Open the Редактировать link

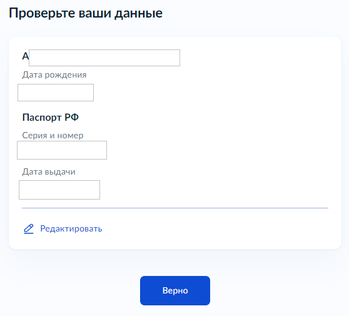(71, 228)
